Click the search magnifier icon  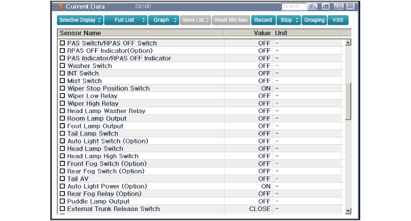[x=312, y=6]
